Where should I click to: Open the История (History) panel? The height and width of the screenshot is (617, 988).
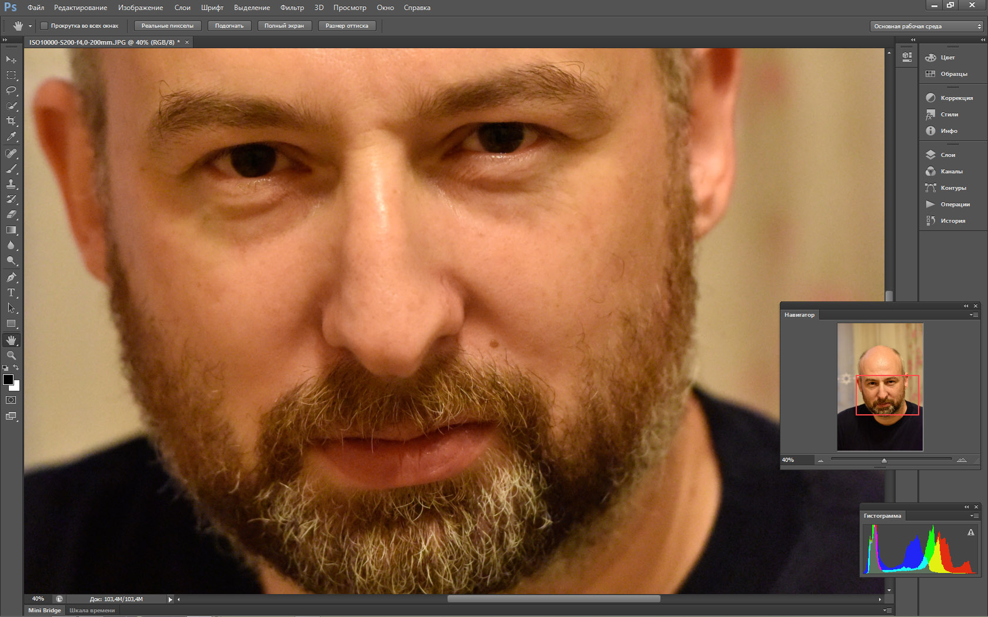pyautogui.click(x=952, y=221)
